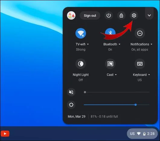Click the Sign out button

click(90, 16)
